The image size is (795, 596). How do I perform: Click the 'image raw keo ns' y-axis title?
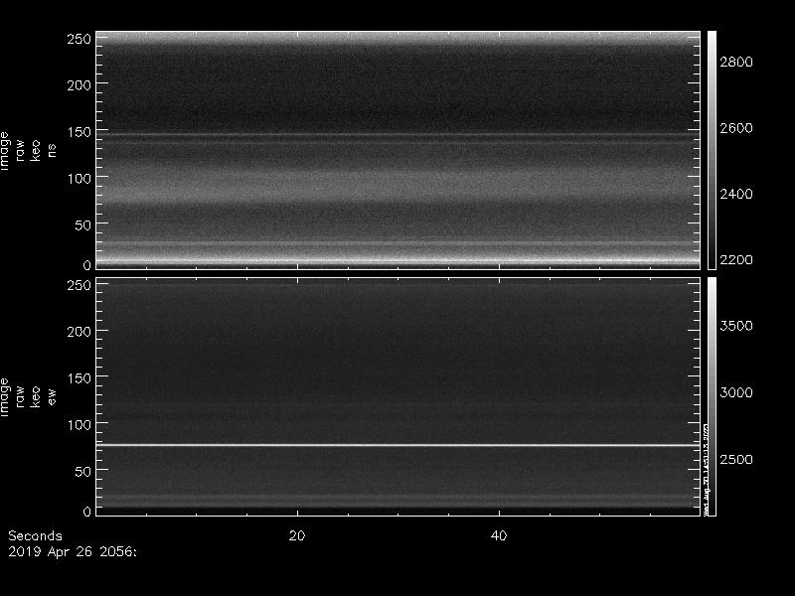[x=28, y=151]
